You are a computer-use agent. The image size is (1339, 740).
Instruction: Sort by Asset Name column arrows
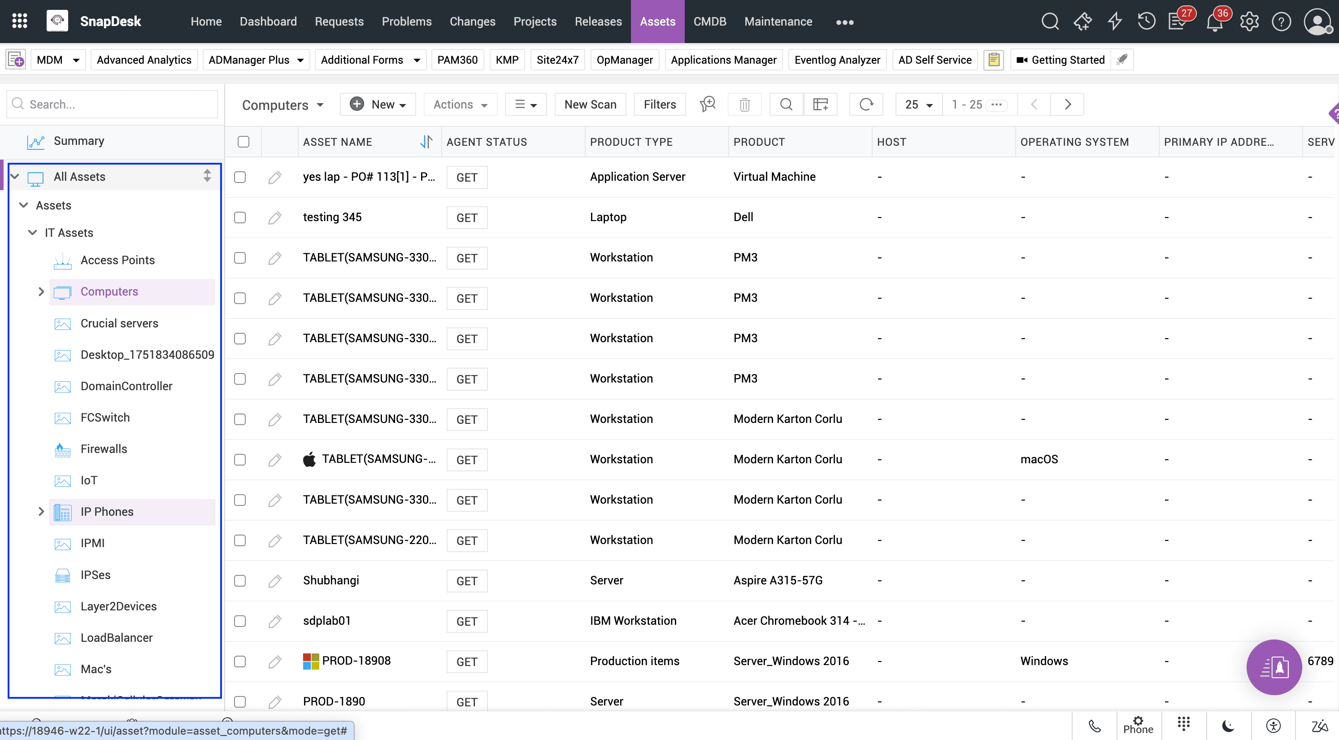pyautogui.click(x=426, y=142)
